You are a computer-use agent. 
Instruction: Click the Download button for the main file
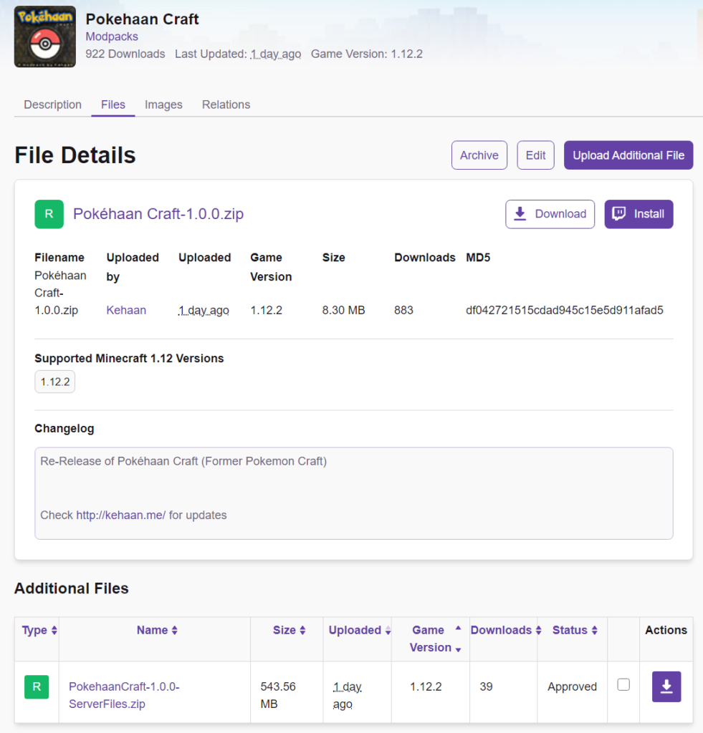click(550, 214)
